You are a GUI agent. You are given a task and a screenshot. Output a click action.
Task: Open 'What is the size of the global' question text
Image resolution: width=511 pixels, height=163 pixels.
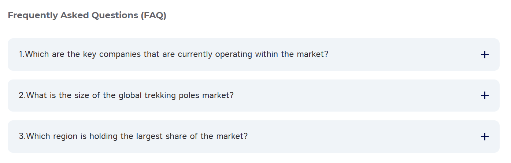coord(126,96)
